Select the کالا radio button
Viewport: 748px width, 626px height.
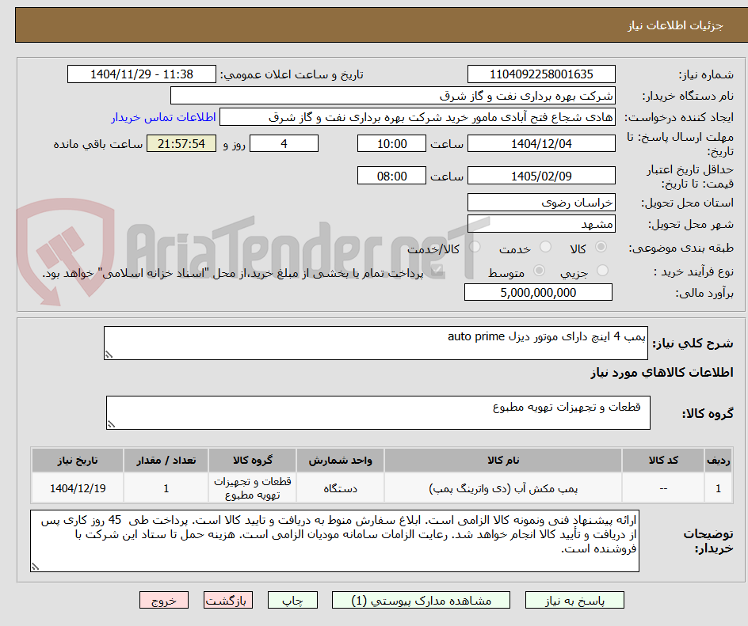click(601, 247)
